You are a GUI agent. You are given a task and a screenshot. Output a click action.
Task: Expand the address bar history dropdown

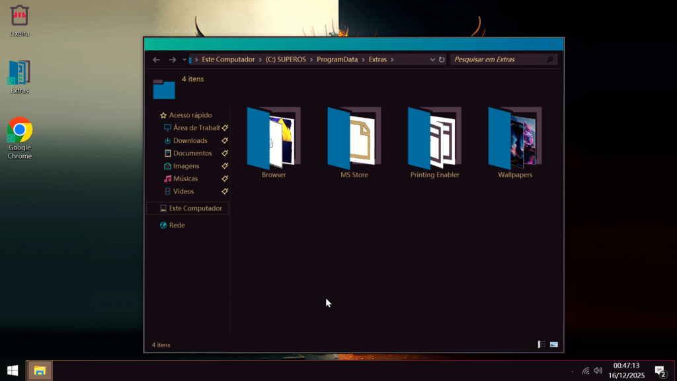pos(432,60)
